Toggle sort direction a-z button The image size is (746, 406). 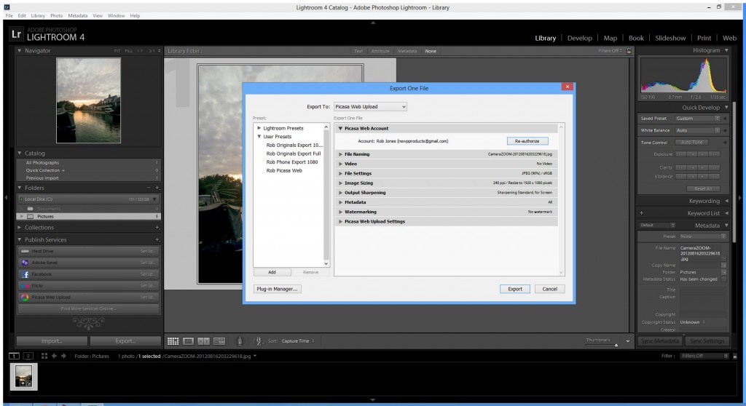tap(257, 341)
